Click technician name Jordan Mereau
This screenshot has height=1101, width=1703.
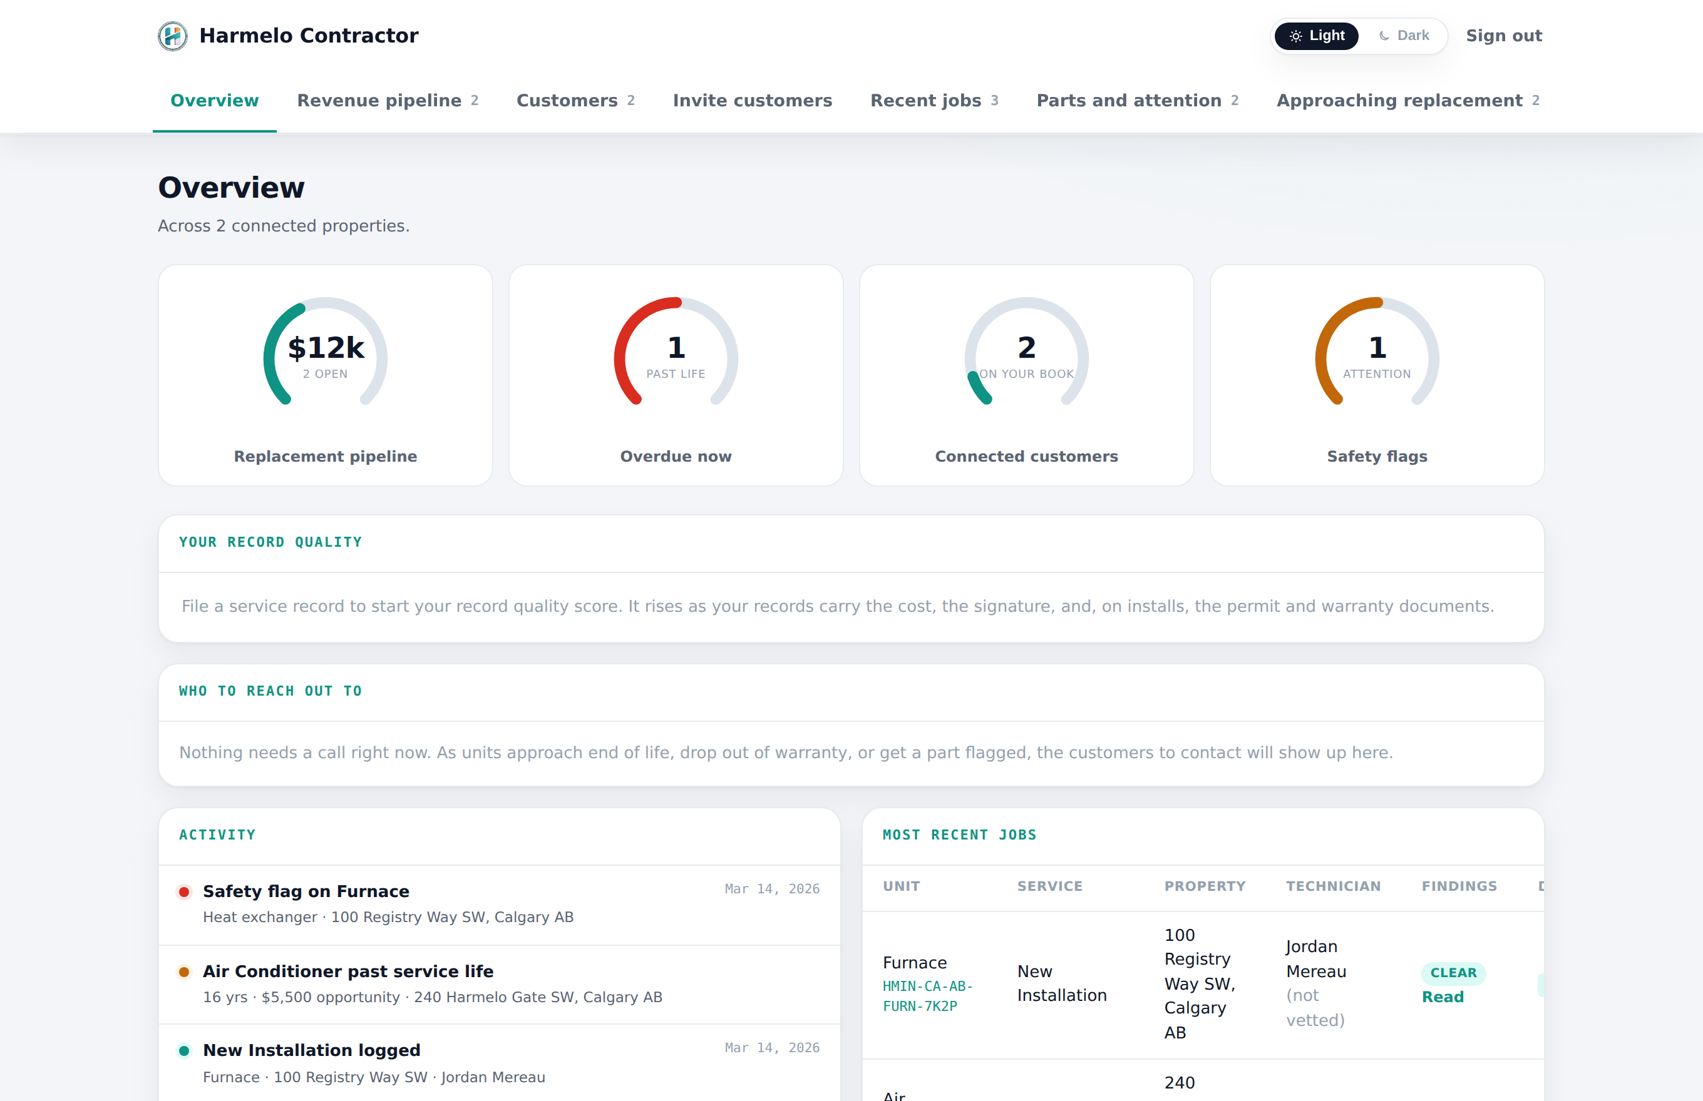[x=1316, y=959]
